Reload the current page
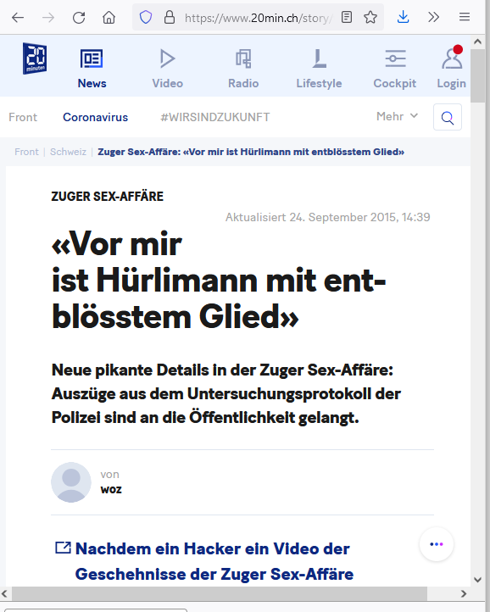Viewport: 490px width, 612px height. (x=79, y=18)
